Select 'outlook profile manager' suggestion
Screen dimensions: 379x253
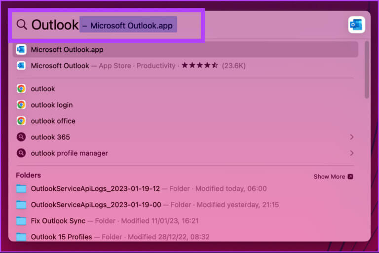click(186, 153)
